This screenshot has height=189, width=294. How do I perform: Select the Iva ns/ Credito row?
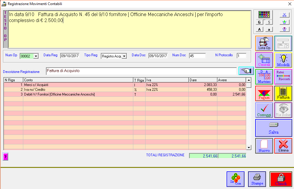click(x=125, y=90)
